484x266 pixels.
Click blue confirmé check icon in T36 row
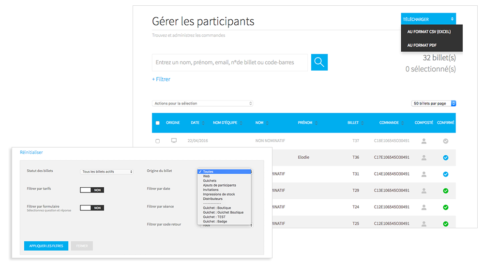click(x=445, y=158)
